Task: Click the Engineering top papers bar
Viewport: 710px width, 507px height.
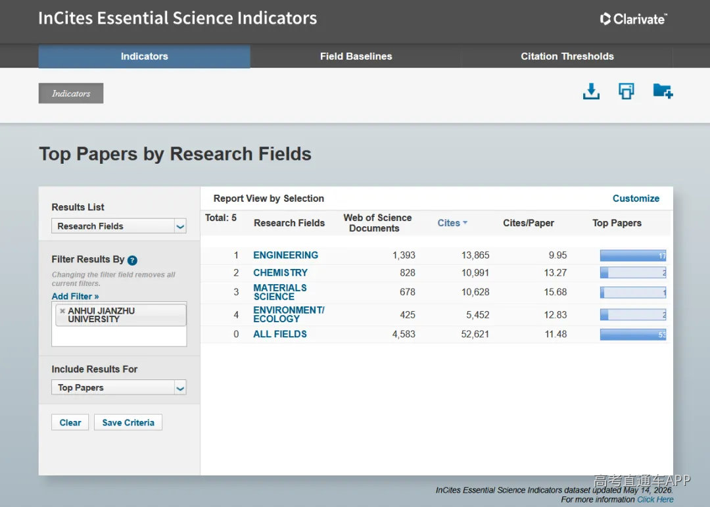Action: (x=633, y=256)
